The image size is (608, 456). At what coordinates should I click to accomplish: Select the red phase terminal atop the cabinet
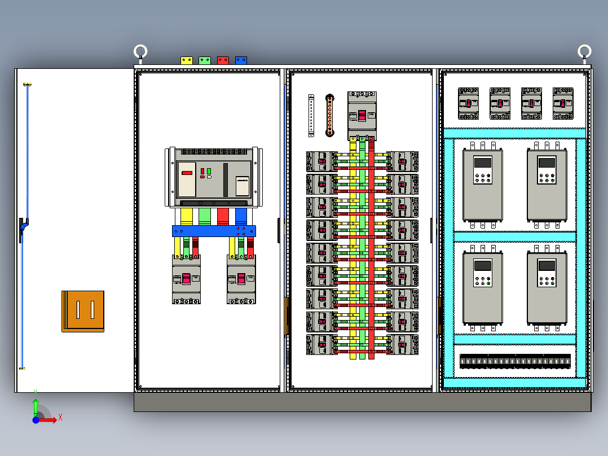(223, 60)
